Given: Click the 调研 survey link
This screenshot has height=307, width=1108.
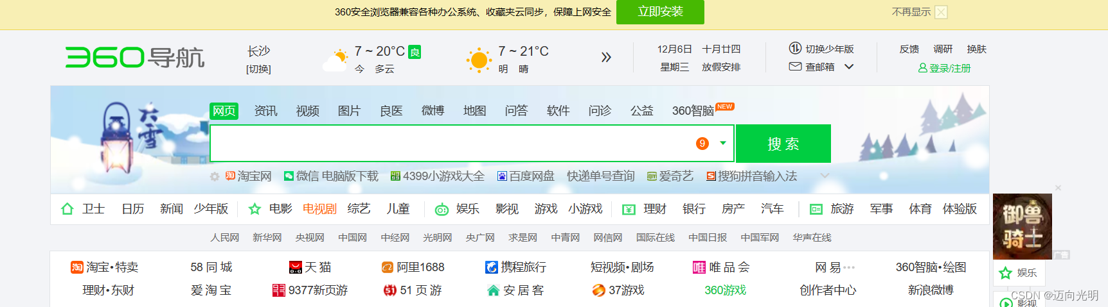Looking at the screenshot, I should tap(943, 49).
